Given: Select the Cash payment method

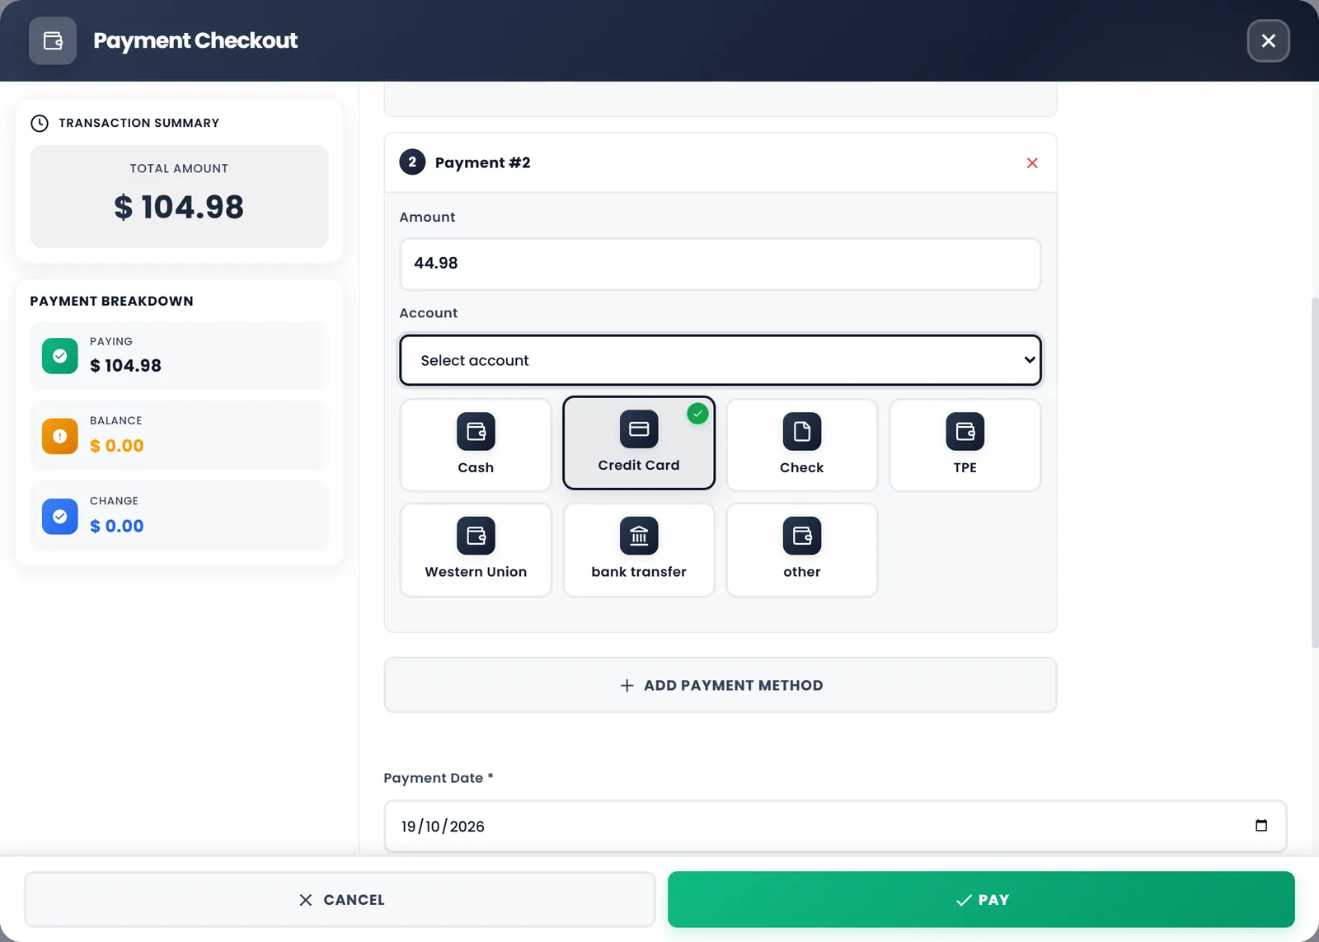Looking at the screenshot, I should (476, 445).
